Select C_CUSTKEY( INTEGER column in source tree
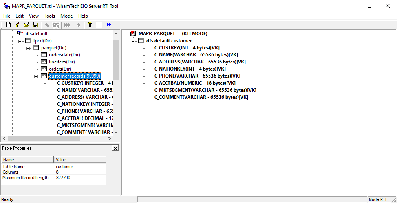 pos(85,83)
